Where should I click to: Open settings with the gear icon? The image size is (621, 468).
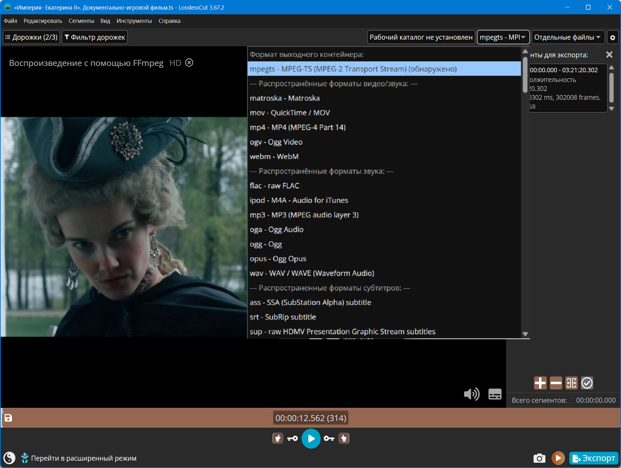(x=612, y=37)
